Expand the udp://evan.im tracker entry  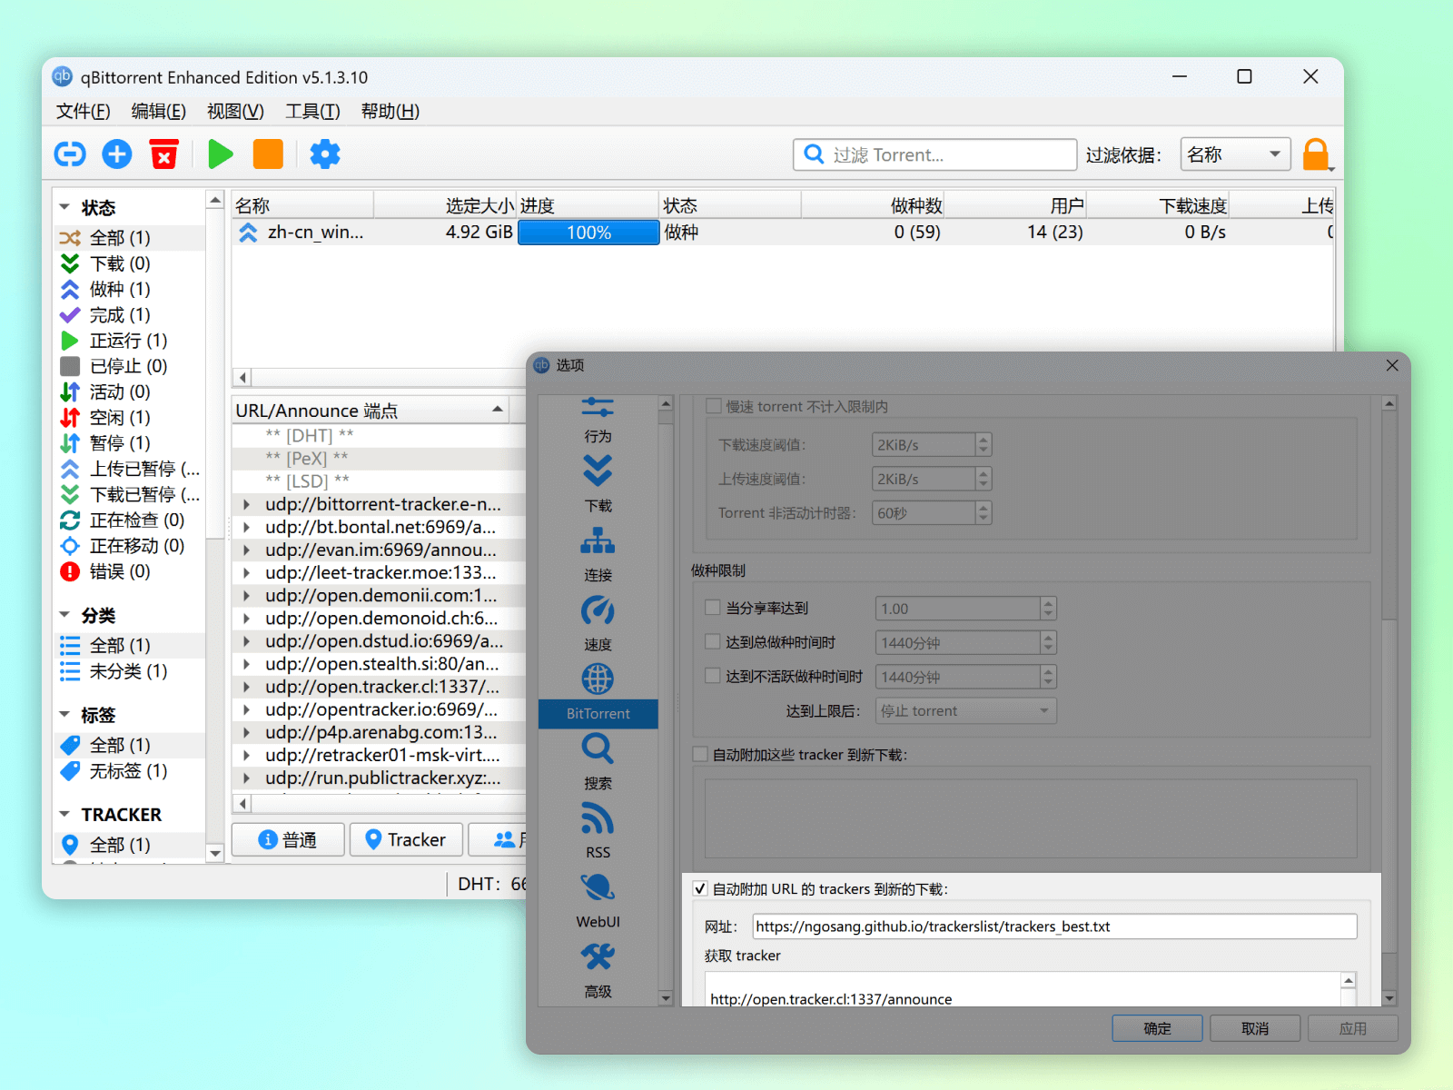(246, 550)
